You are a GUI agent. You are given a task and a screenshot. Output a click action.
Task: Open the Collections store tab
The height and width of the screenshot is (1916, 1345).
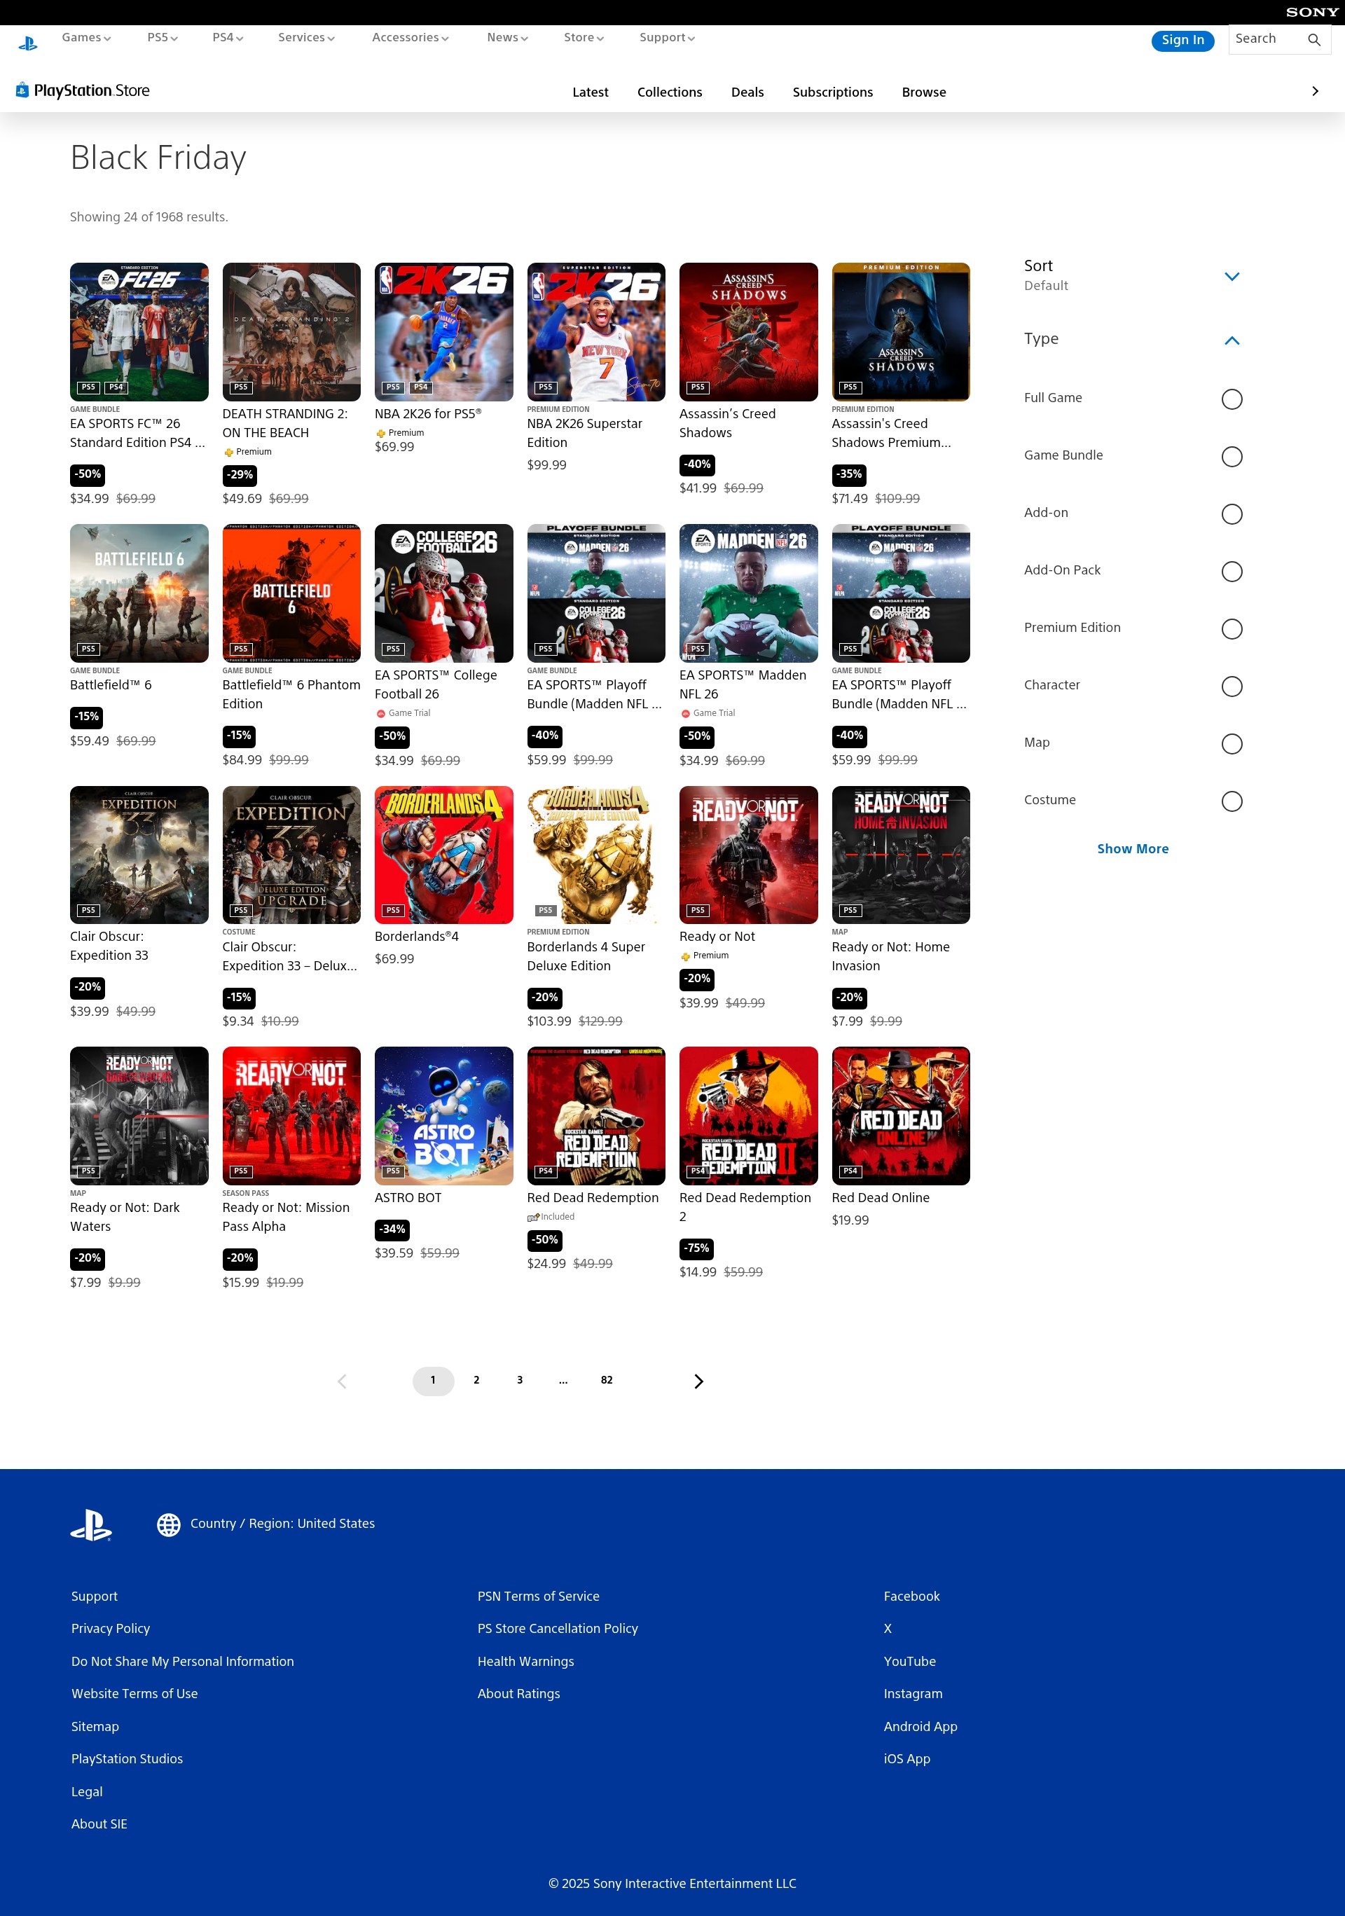(x=669, y=92)
